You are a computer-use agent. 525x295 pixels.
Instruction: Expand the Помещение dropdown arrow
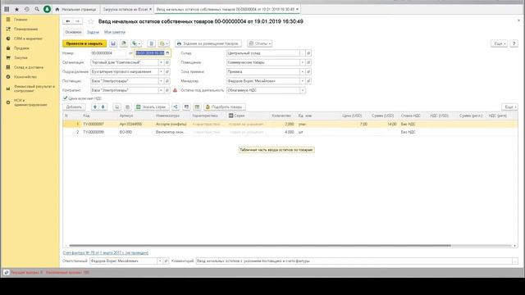(x=303, y=62)
